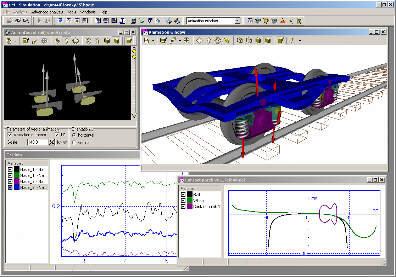Click the run simulation play icon
This screenshot has height=277, width=396.
(x=39, y=21)
